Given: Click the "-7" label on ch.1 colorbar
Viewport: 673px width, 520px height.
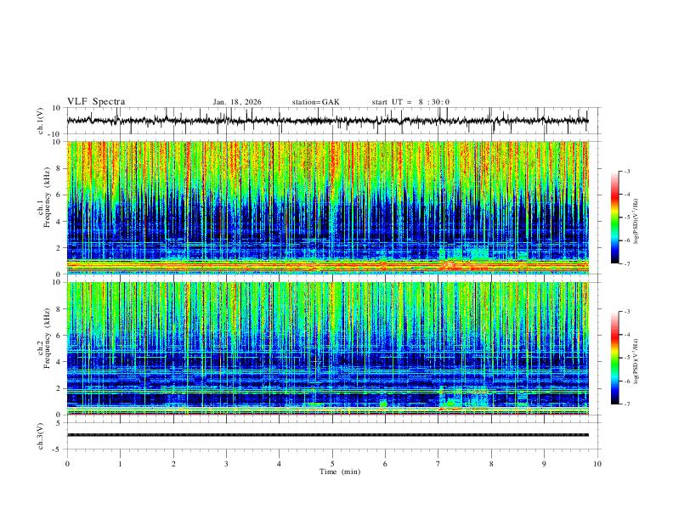Looking at the screenshot, I should tap(627, 264).
